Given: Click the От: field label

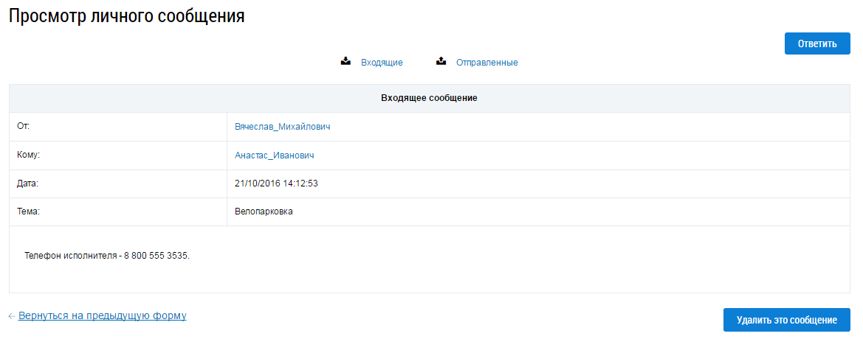Looking at the screenshot, I should point(23,126).
